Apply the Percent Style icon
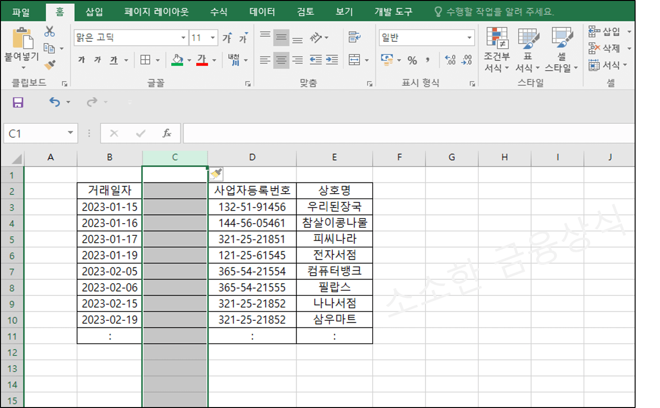This screenshot has width=660, height=408. point(413,60)
